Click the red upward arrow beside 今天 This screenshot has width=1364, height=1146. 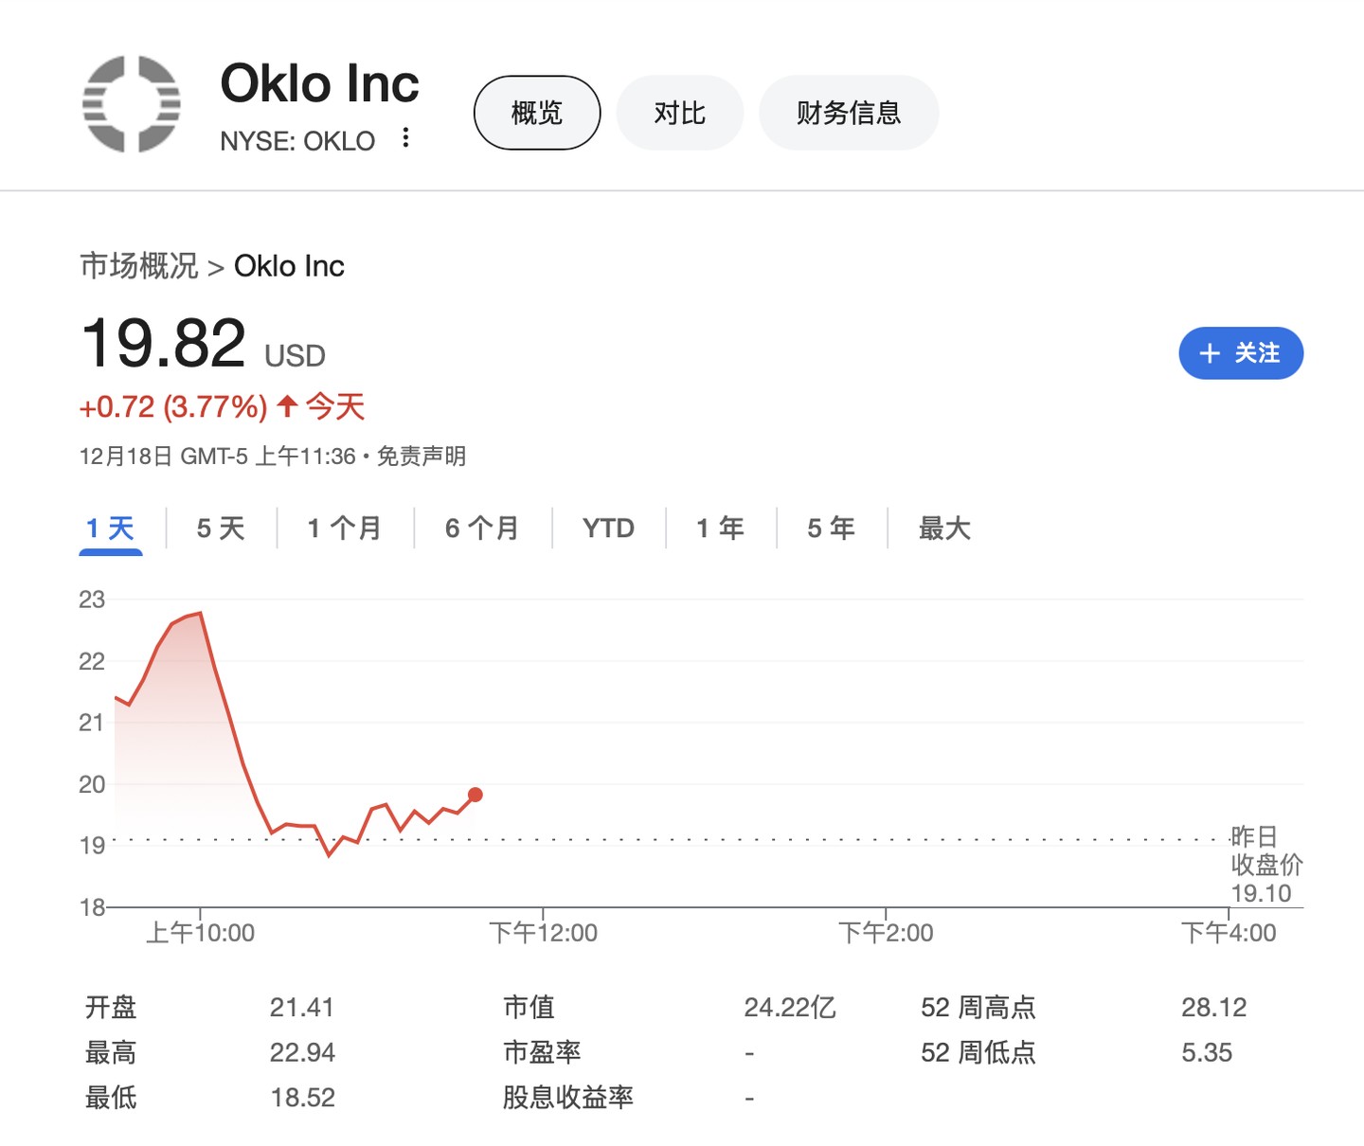pos(287,407)
